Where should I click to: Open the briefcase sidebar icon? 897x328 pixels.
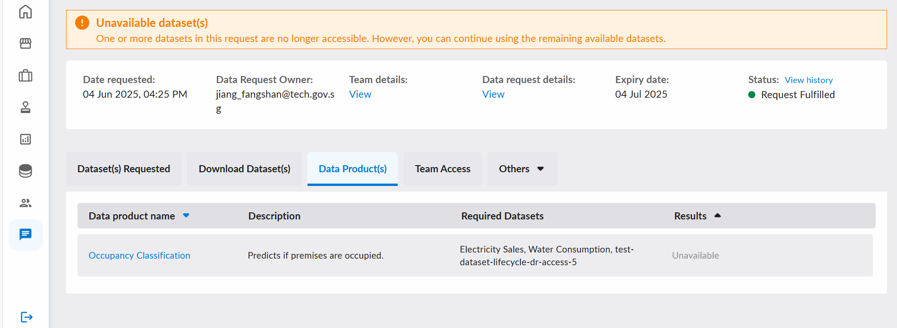coord(26,76)
